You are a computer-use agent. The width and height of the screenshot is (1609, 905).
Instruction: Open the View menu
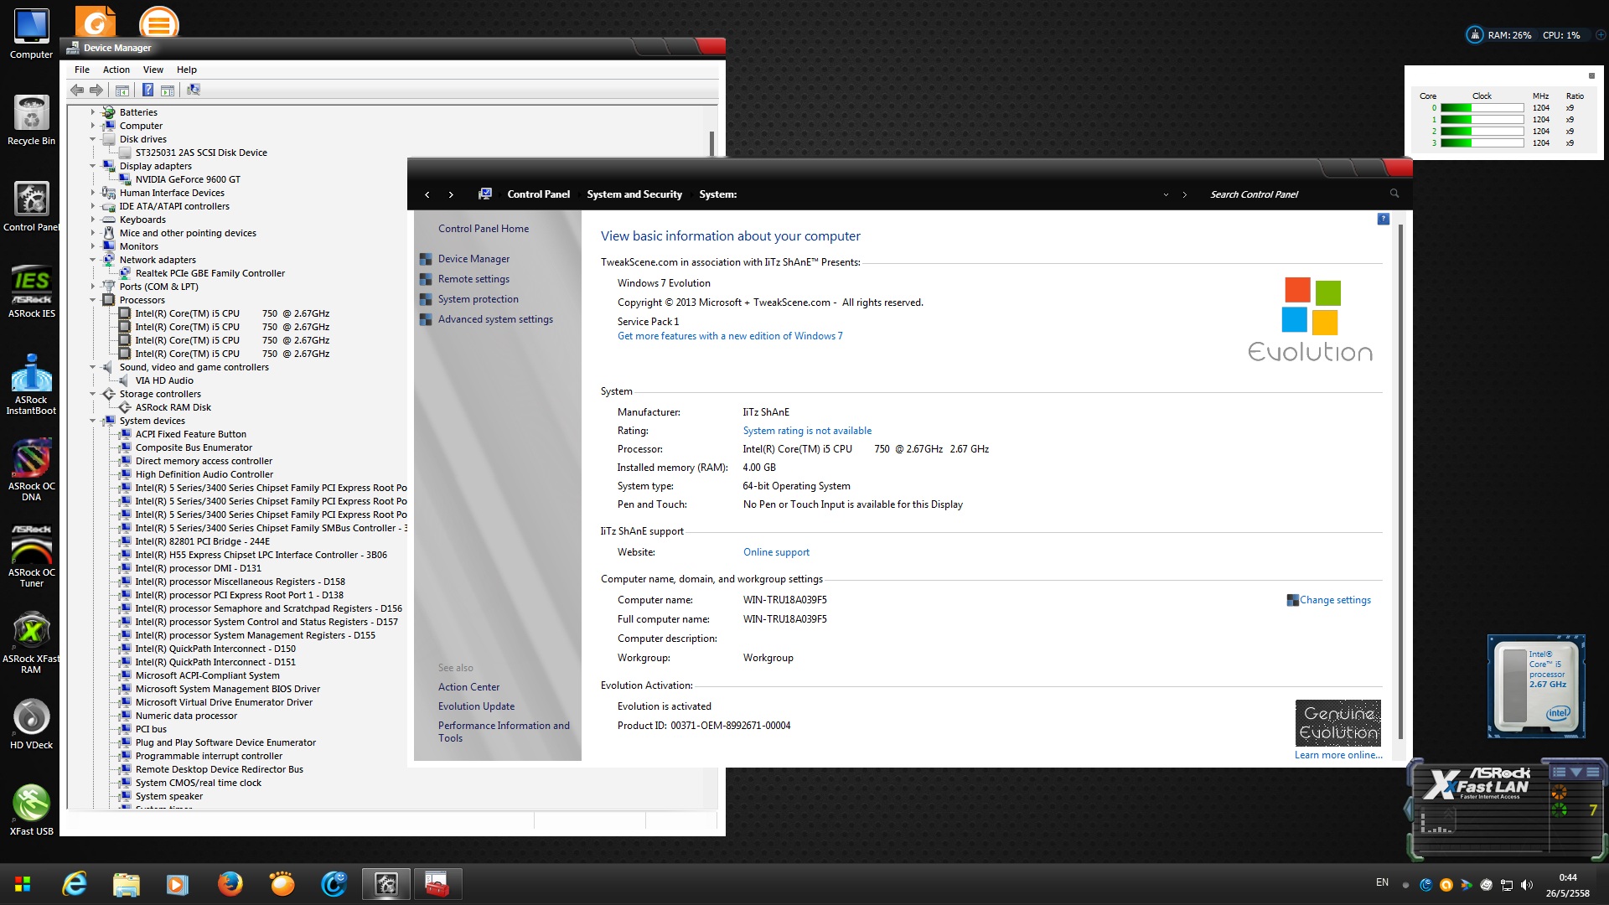pos(153,70)
